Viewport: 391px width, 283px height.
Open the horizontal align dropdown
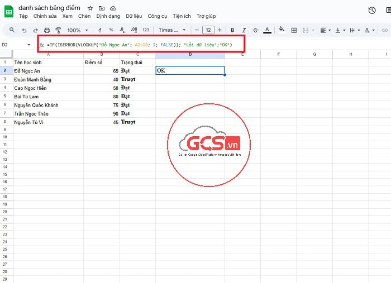(x=326, y=30)
